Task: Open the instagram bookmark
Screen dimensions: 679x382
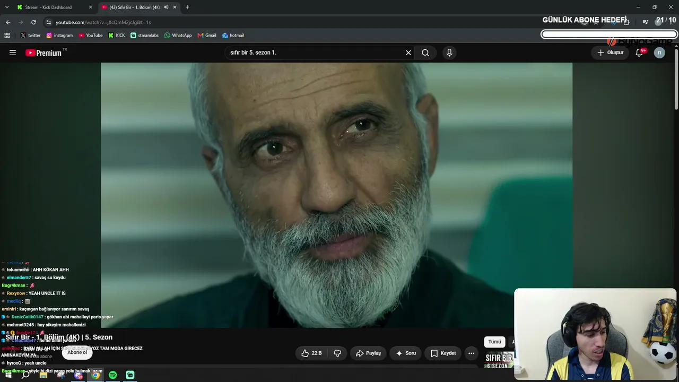Action: tap(59, 36)
